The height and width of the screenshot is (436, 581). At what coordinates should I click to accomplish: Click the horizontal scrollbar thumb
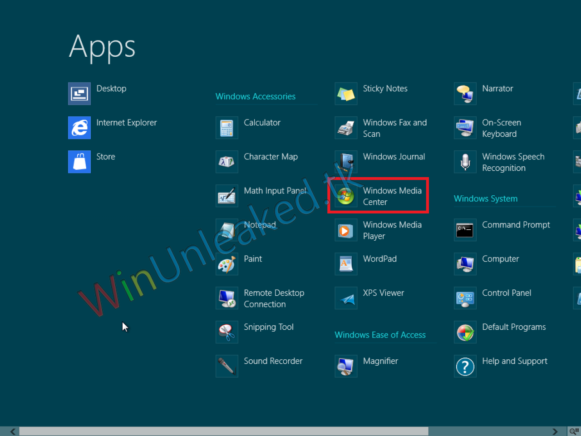[224, 431]
